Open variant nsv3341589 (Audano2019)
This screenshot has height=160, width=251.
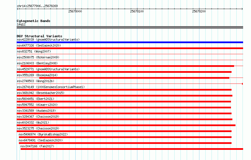36,111
